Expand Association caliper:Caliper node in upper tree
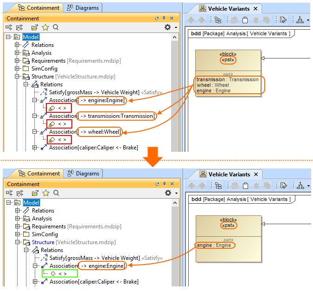Screen dimensions: 313x291 34,147
